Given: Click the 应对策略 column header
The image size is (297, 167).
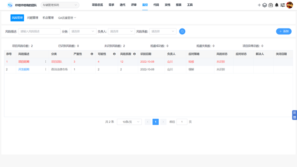Looking at the screenshot, I should coord(194,54).
